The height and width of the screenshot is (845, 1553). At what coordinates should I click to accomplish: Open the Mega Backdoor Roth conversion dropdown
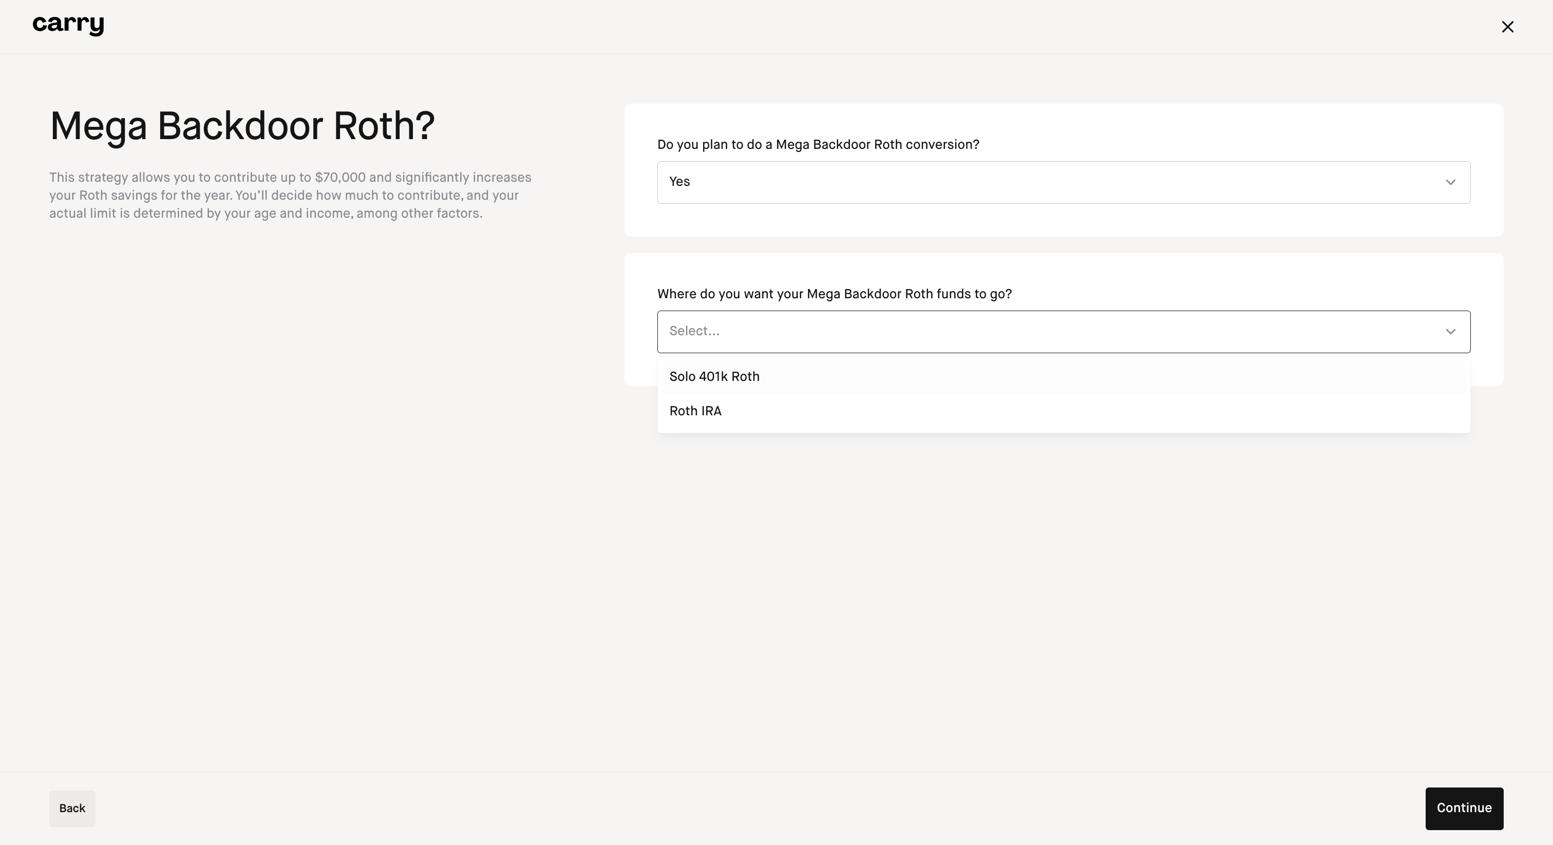pyautogui.click(x=1063, y=182)
